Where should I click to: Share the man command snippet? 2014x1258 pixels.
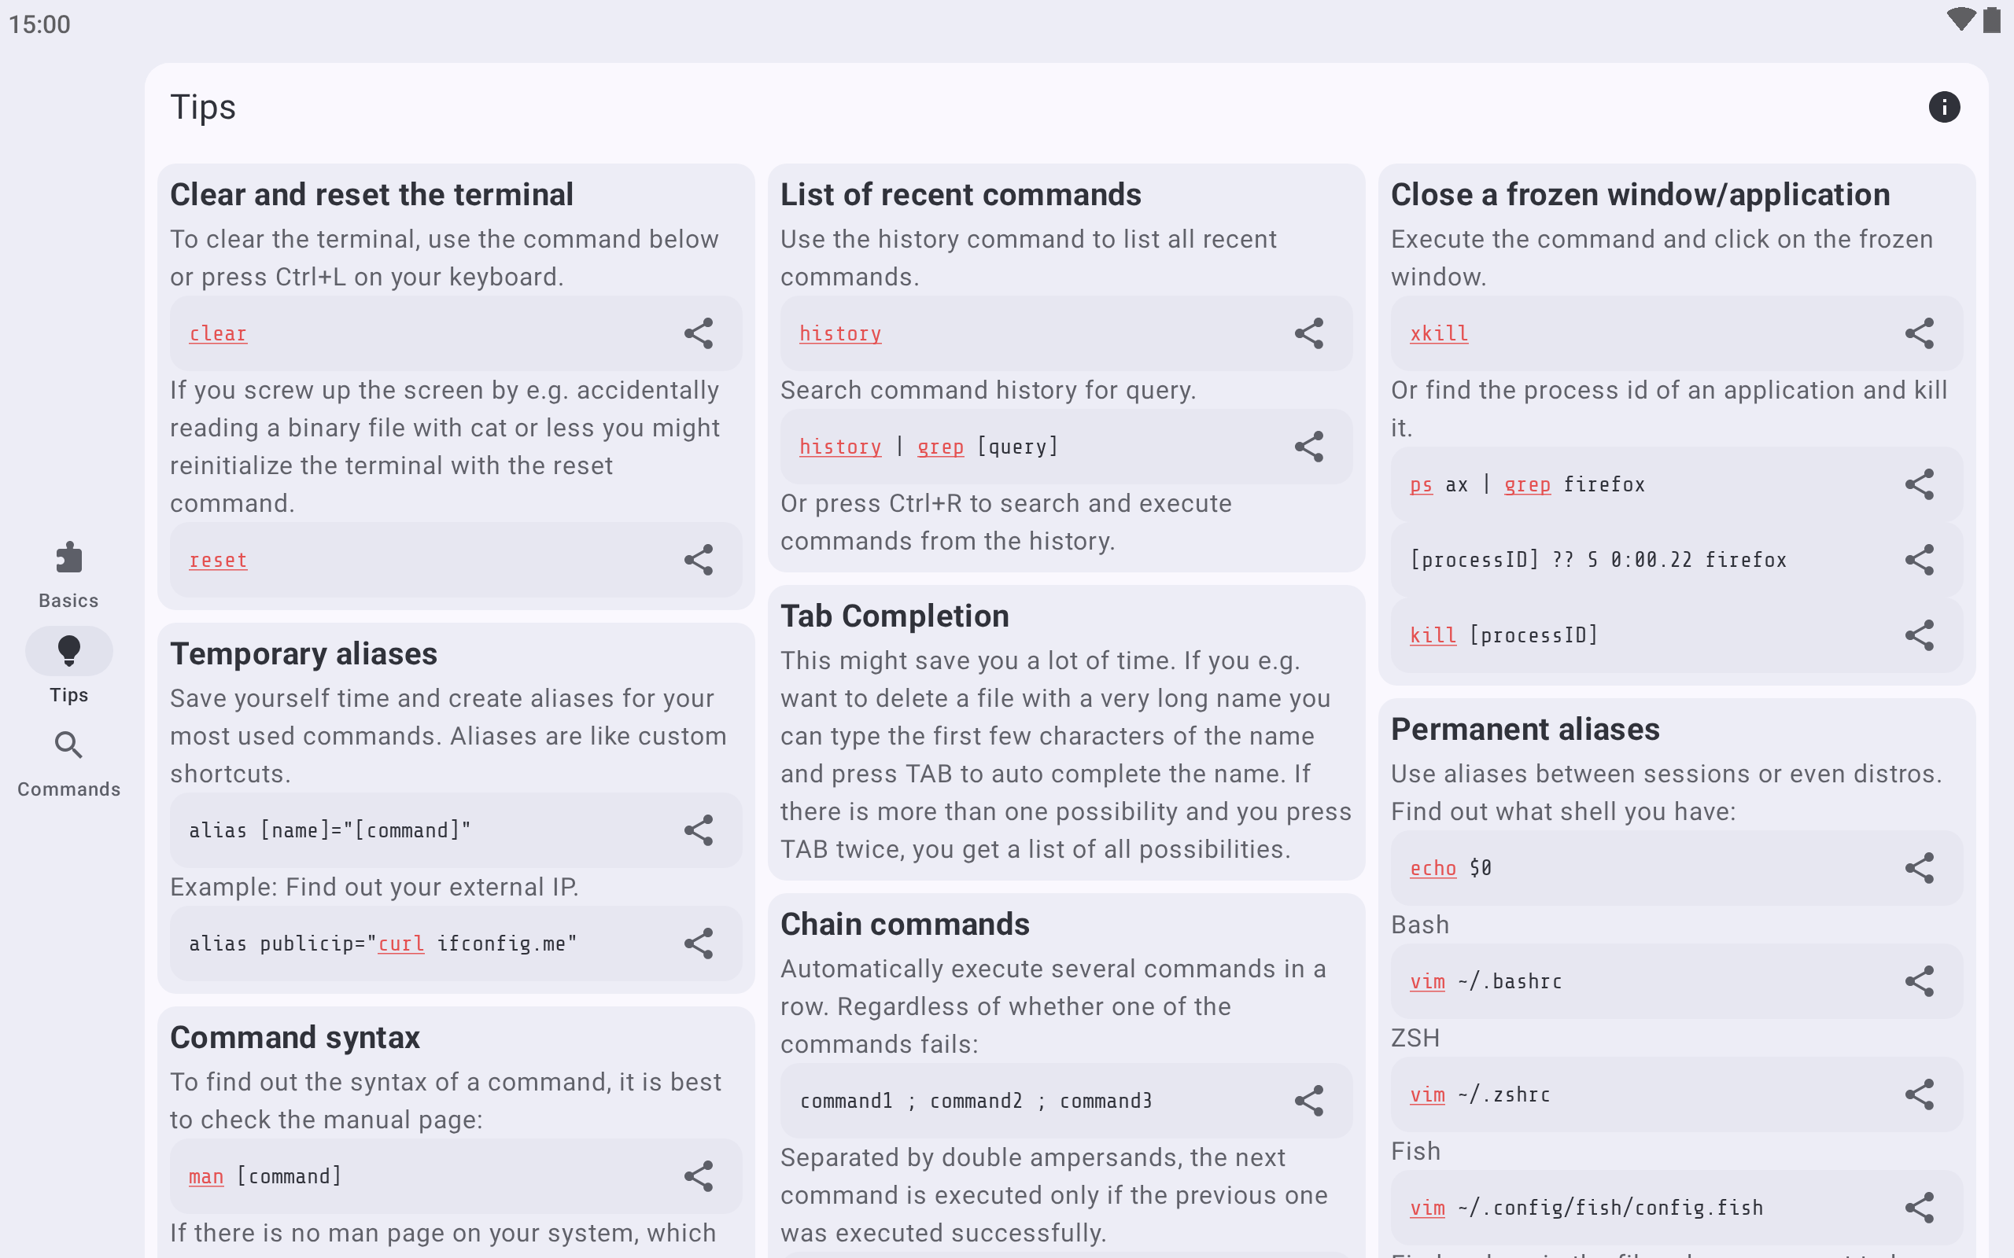coord(699,1176)
